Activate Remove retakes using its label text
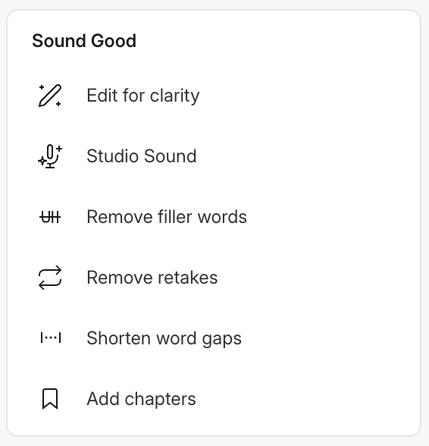Image resolution: width=429 pixels, height=446 pixels. click(x=152, y=278)
